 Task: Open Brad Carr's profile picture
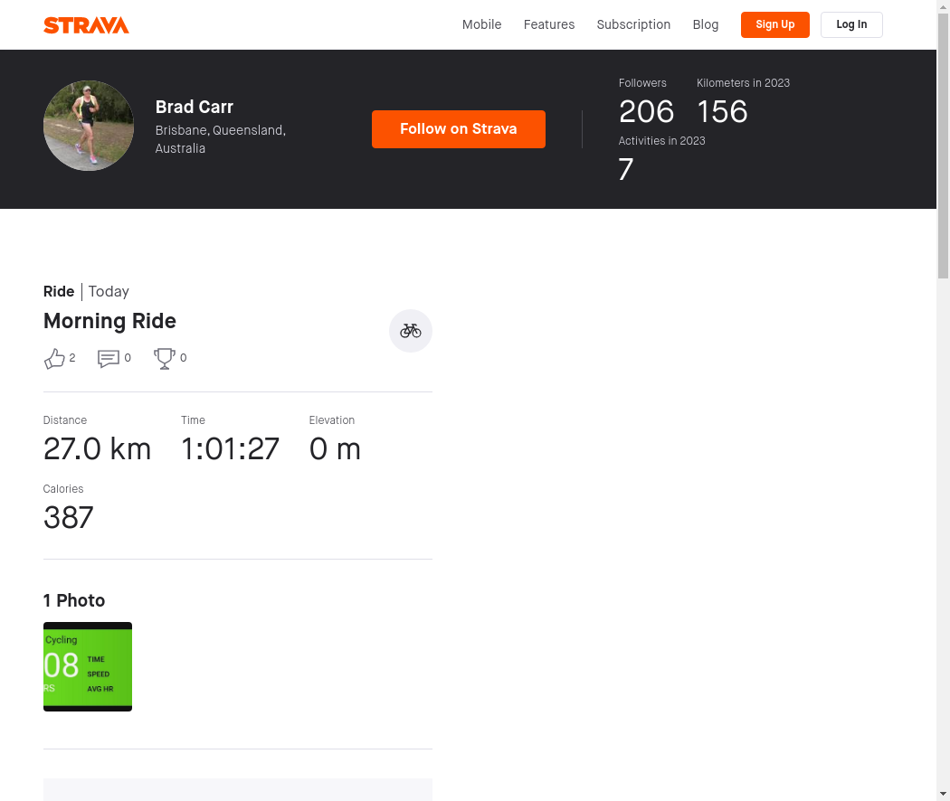click(89, 126)
